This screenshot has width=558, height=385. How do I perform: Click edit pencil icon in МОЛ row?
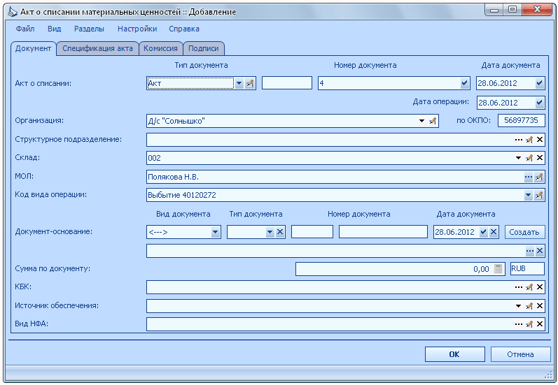pos(539,177)
